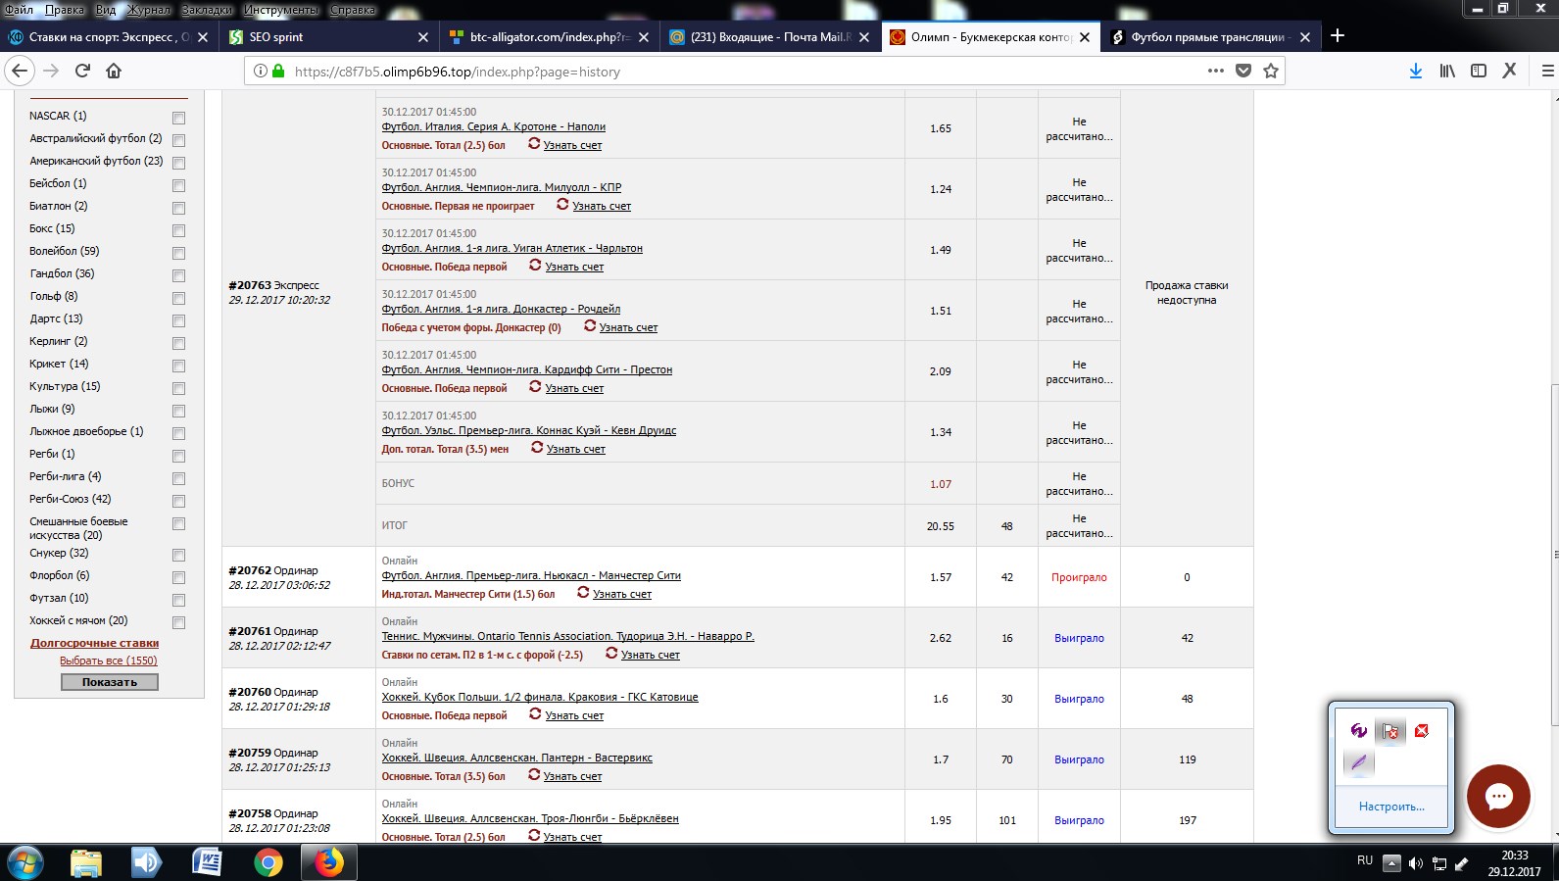
Task: Select the Волейбол (59) checkbox
Action: click(178, 253)
